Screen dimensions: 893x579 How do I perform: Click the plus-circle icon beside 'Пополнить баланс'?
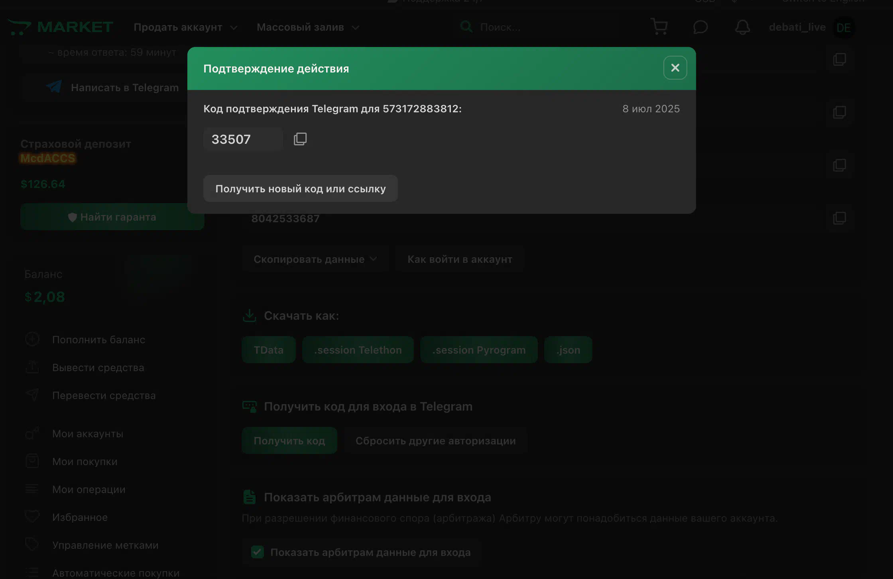pos(32,339)
